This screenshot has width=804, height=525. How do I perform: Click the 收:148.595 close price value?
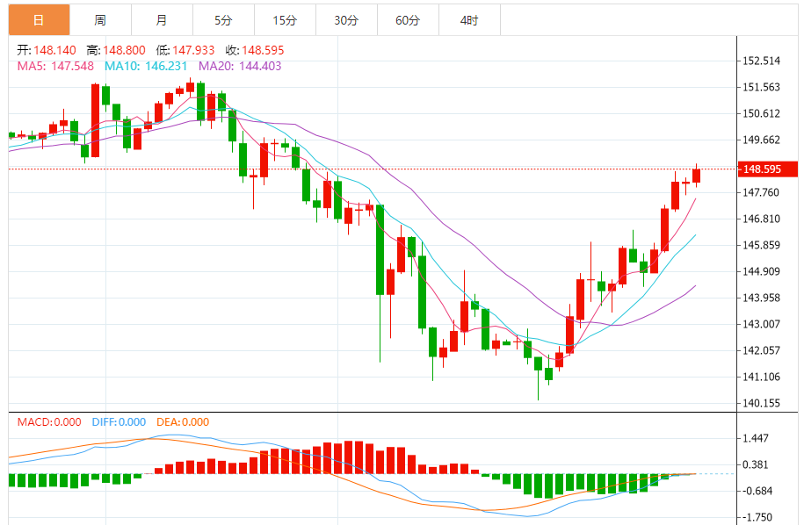pos(255,50)
